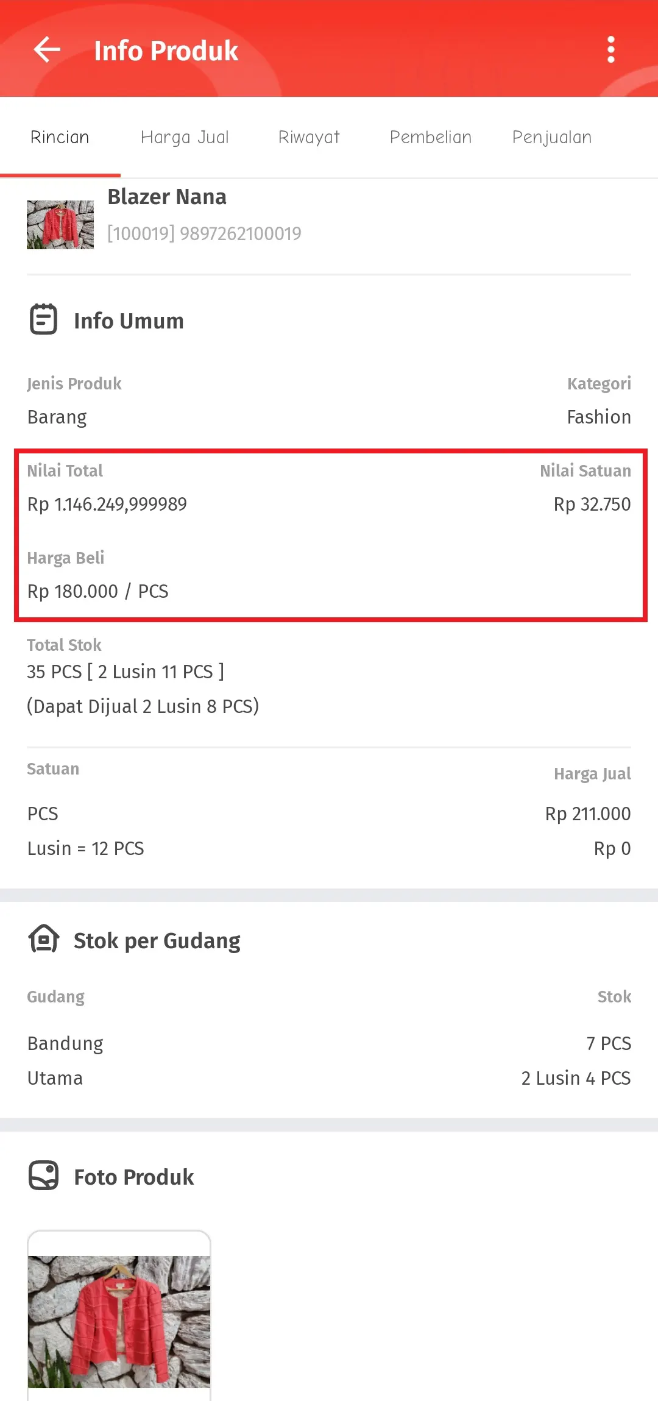Switch to the Pembelian tab

coord(430,137)
